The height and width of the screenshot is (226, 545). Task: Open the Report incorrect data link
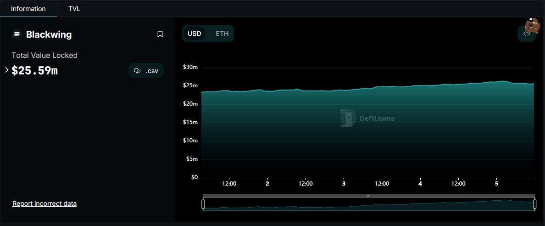coord(44,203)
